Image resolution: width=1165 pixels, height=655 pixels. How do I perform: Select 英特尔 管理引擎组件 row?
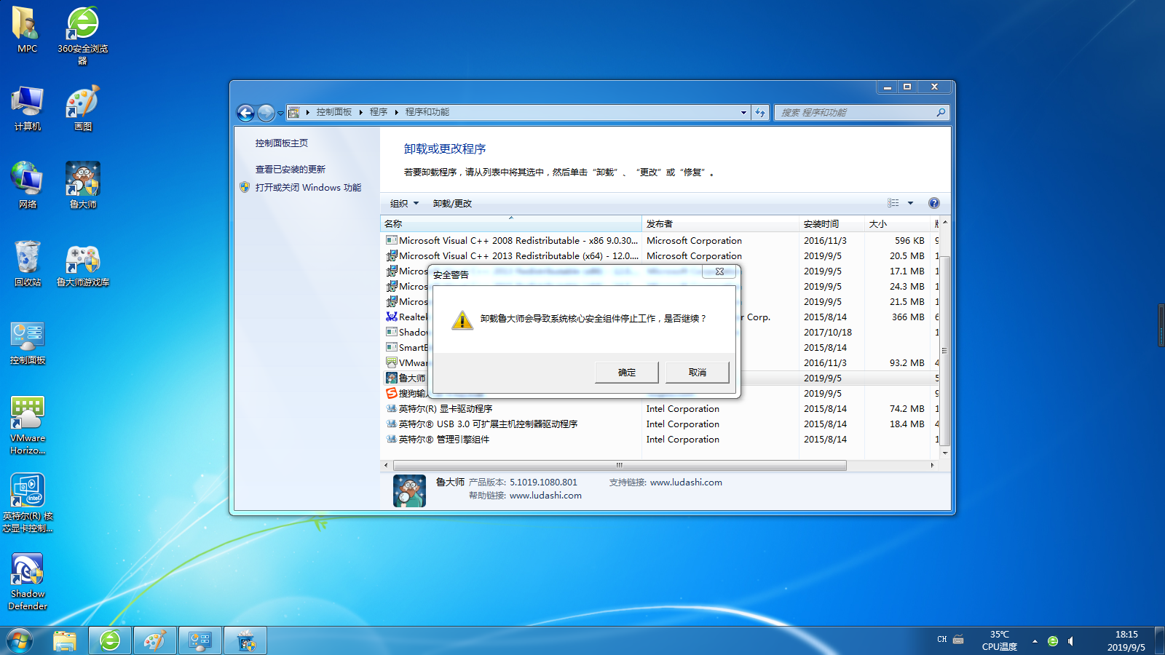[x=660, y=439]
